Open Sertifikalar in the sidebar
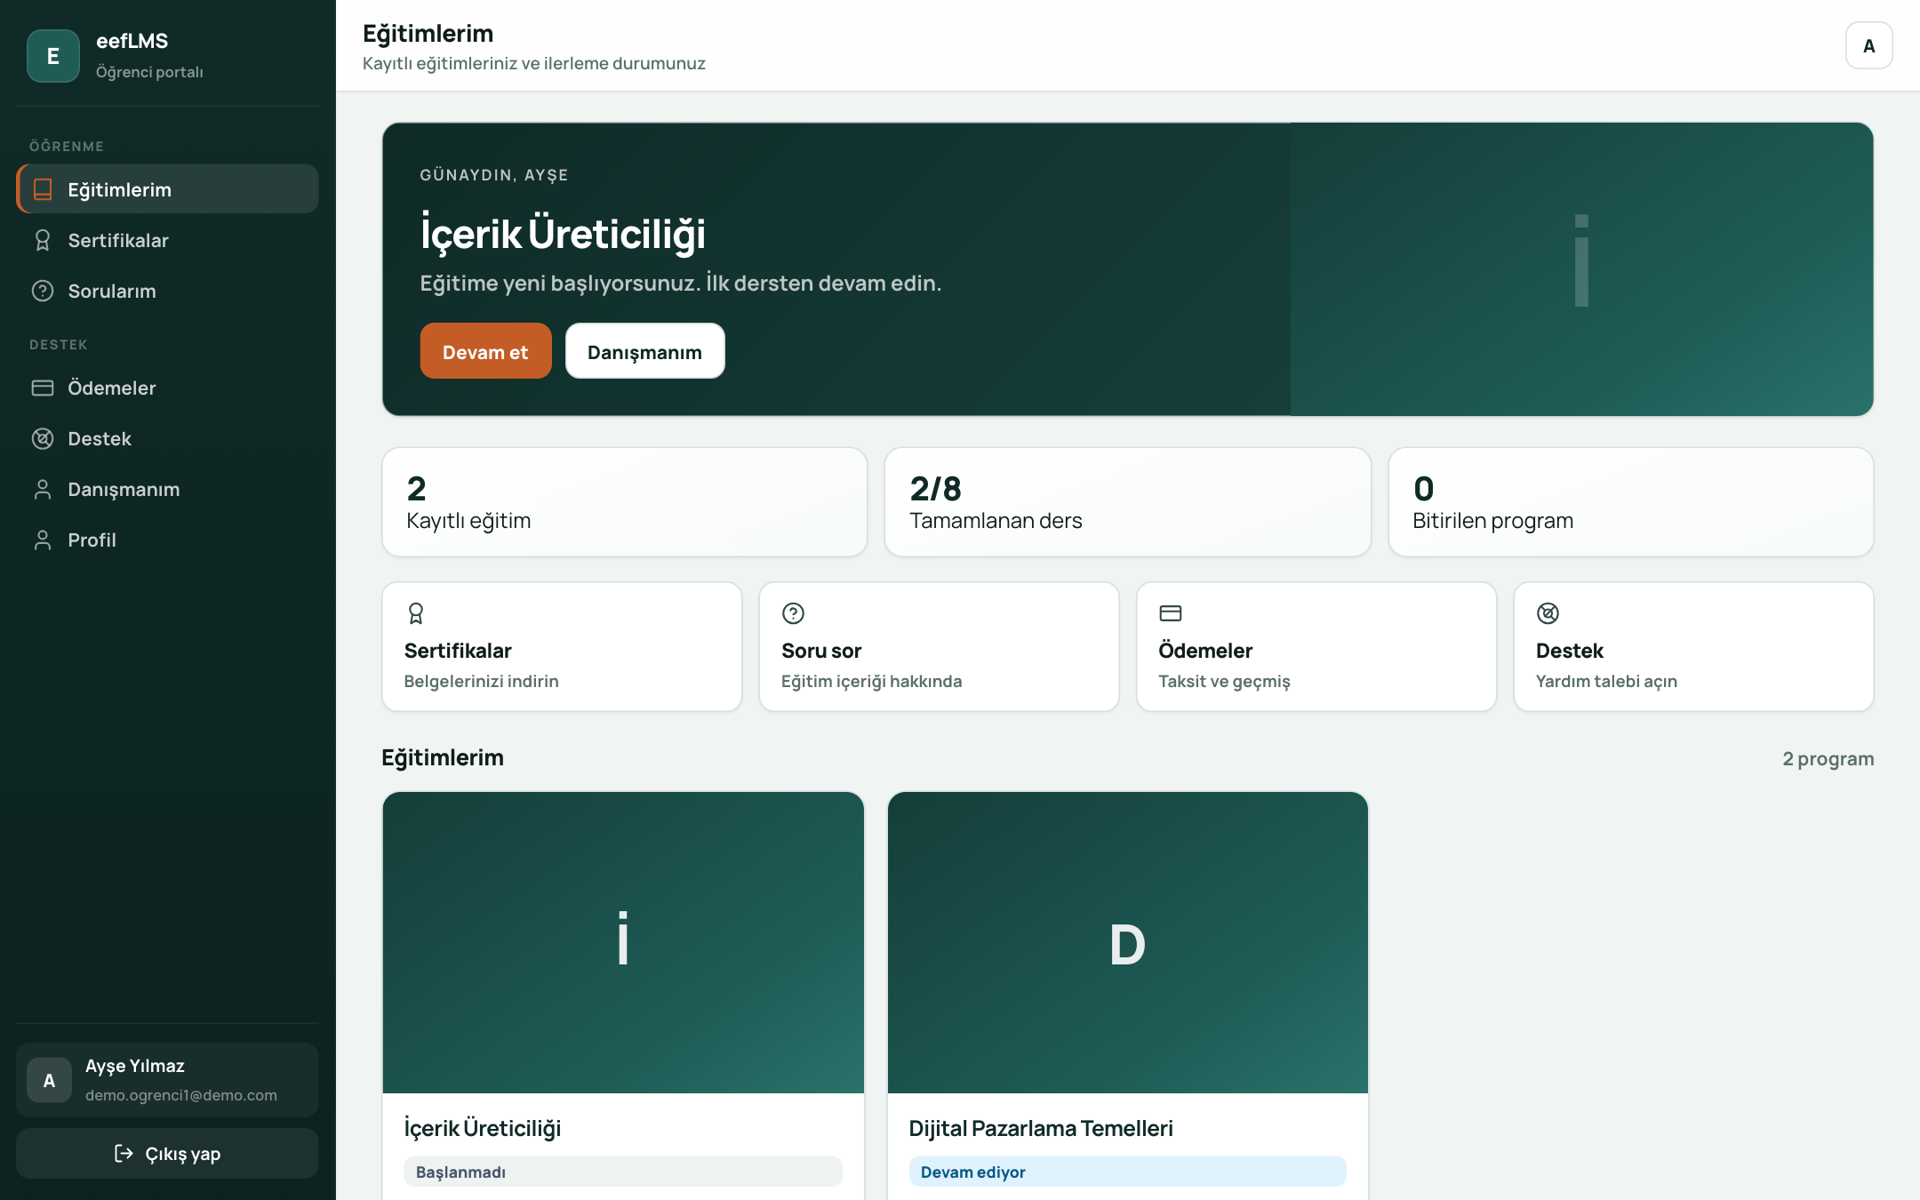 pos(167,240)
